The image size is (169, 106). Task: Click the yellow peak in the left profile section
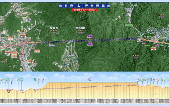[x=31, y=88]
